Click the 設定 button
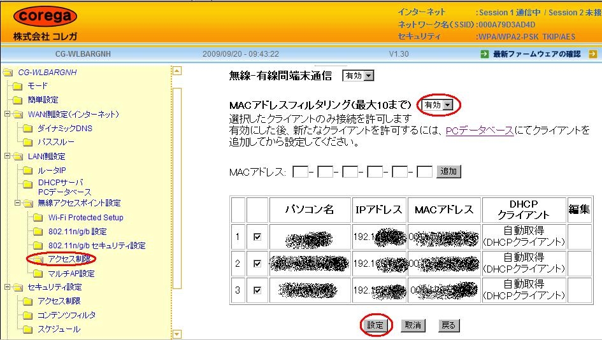The image size is (602, 340). pos(375,325)
